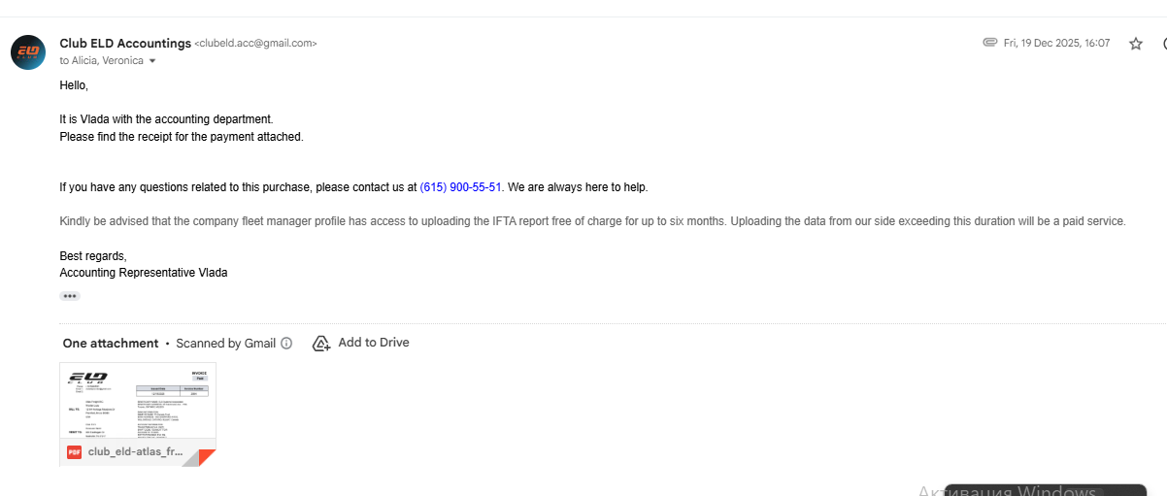1167x496 pixels.
Task: Click the 'Scanned by Gmail' text
Action: (226, 343)
